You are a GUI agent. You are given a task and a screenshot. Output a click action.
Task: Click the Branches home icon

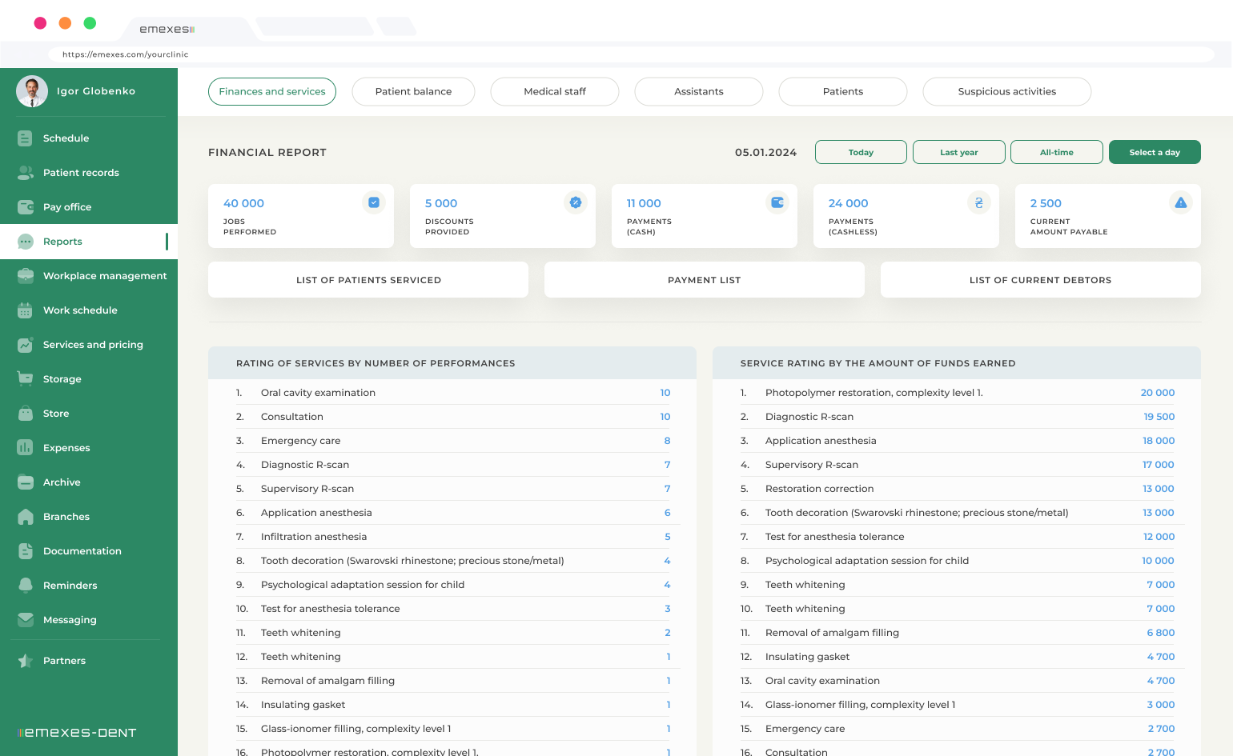pos(25,517)
